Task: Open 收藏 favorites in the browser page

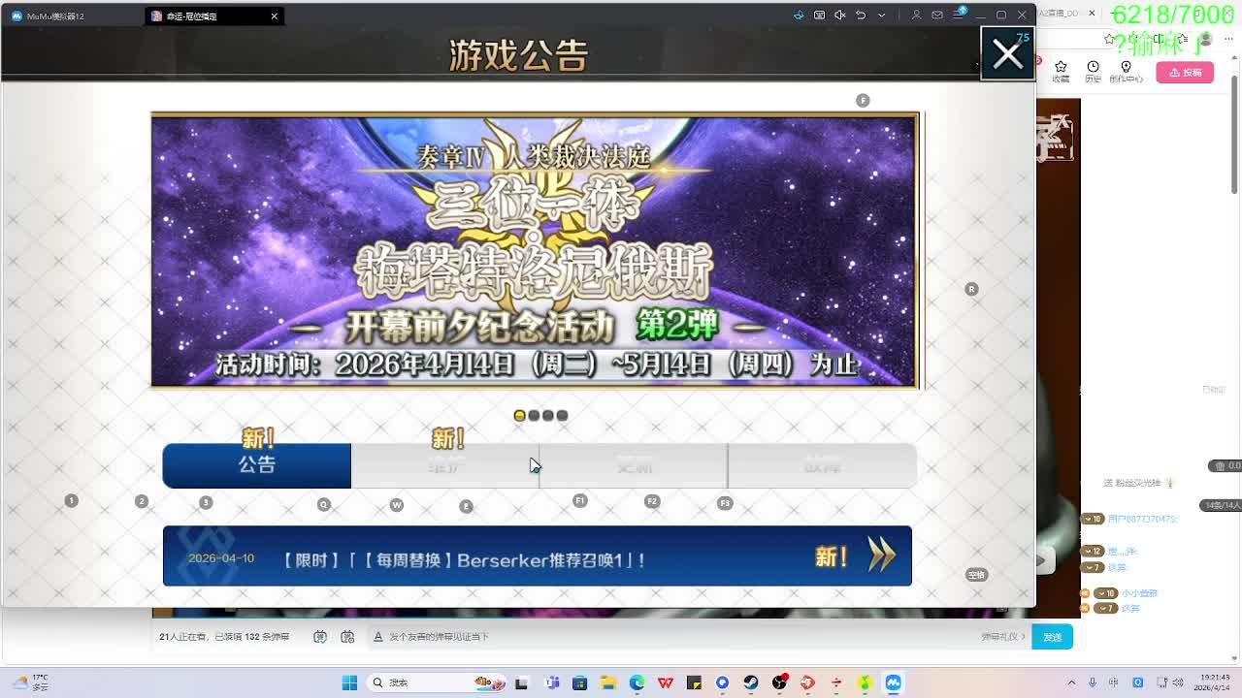Action: 1061,72
